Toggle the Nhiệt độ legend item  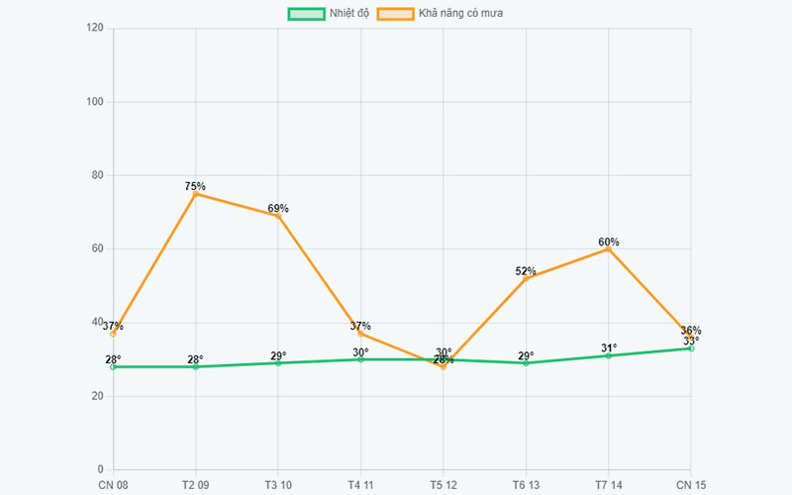pos(329,14)
